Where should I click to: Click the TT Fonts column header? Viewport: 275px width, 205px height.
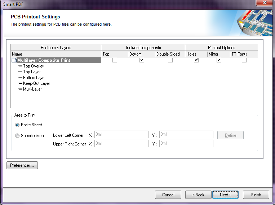(x=244, y=54)
